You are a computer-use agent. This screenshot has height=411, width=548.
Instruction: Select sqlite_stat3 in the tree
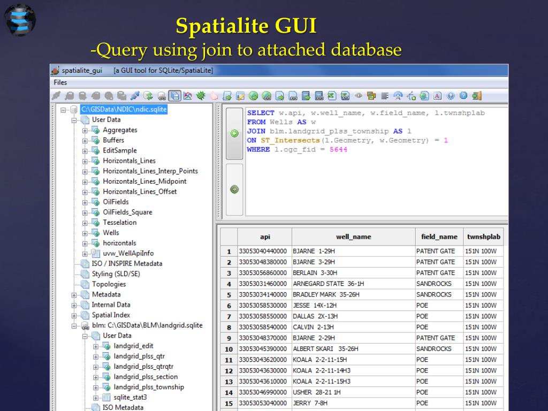point(131,398)
